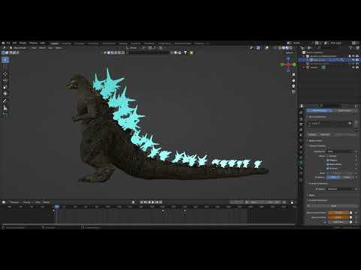This screenshot has width=361, height=270.
Task: Toggle eye icon on highlighted outliner row
Action: pyautogui.click(x=353, y=60)
